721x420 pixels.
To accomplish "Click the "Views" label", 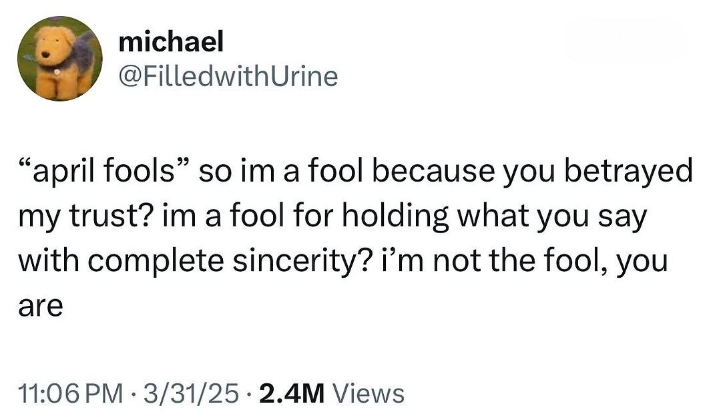I will click(x=369, y=394).
